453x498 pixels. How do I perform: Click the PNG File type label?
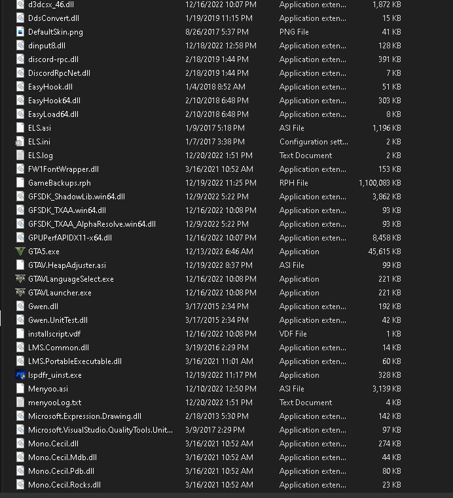point(294,32)
